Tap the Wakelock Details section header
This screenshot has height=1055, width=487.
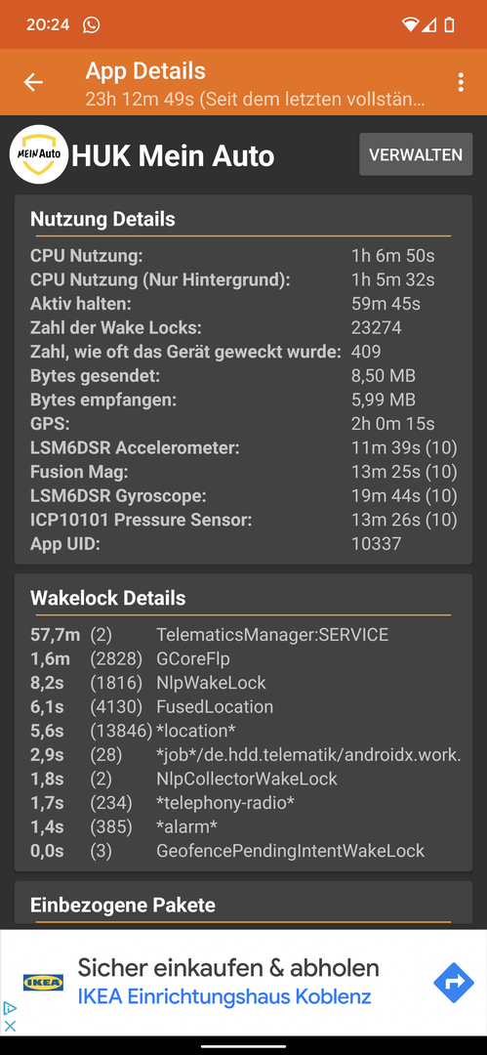point(107,598)
